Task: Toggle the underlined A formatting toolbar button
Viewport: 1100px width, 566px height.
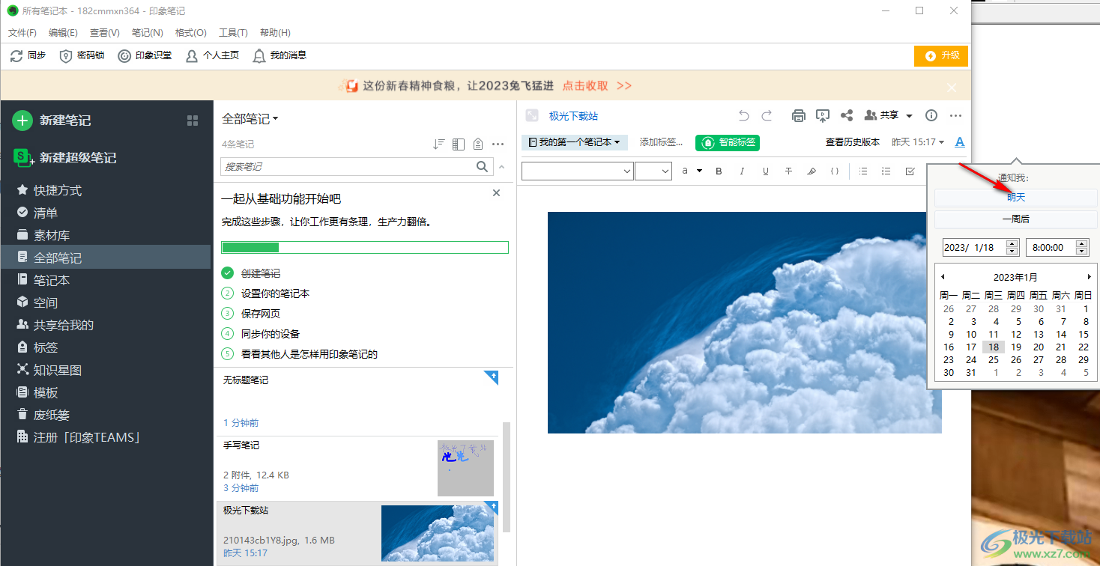Action: click(960, 142)
